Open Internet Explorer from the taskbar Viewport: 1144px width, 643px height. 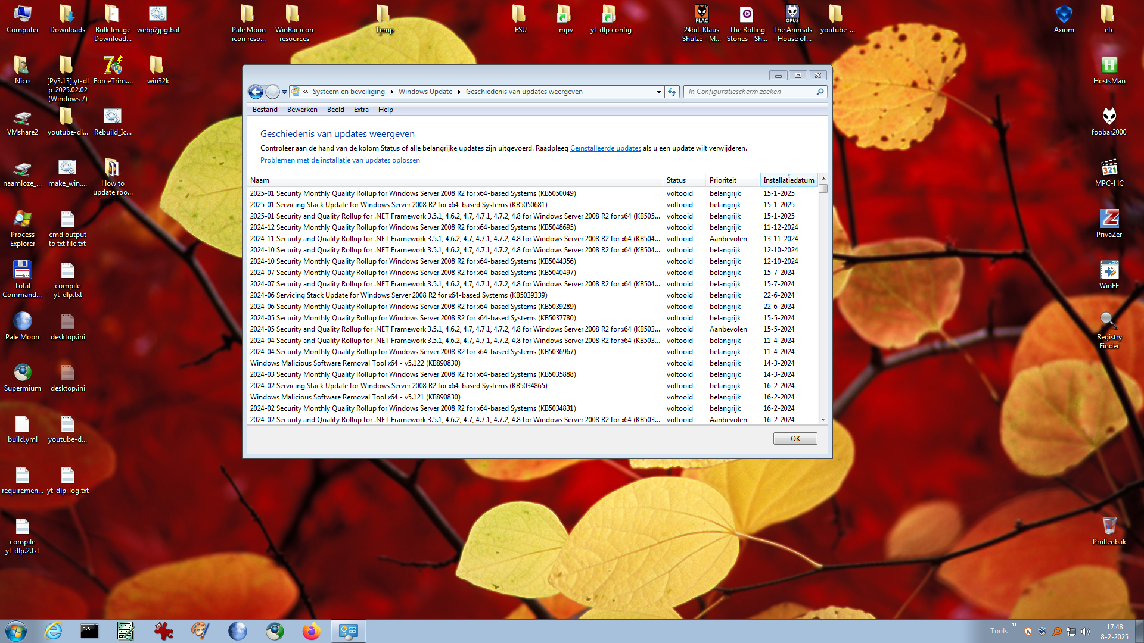(x=54, y=631)
